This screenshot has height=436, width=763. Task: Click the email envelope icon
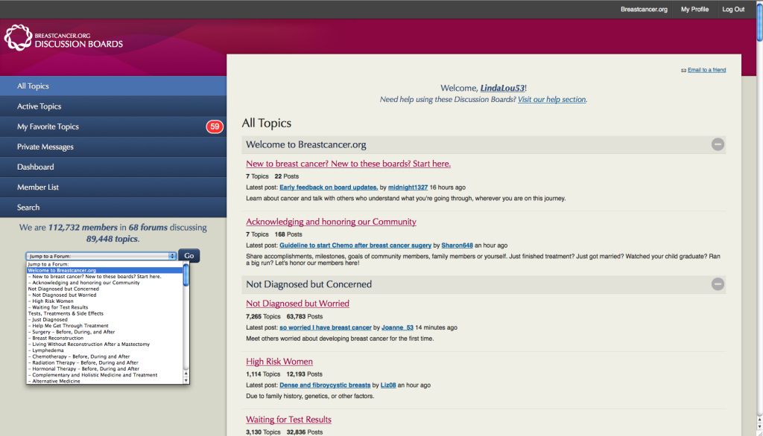pos(684,71)
